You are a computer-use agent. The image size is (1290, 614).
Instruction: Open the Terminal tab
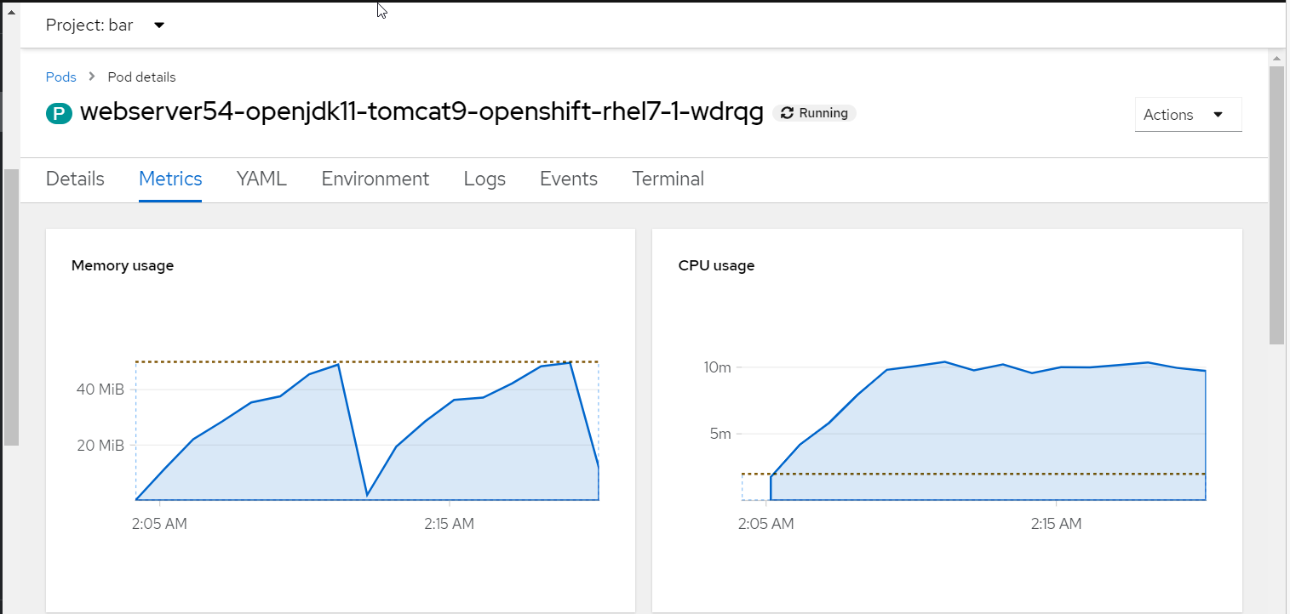668,179
